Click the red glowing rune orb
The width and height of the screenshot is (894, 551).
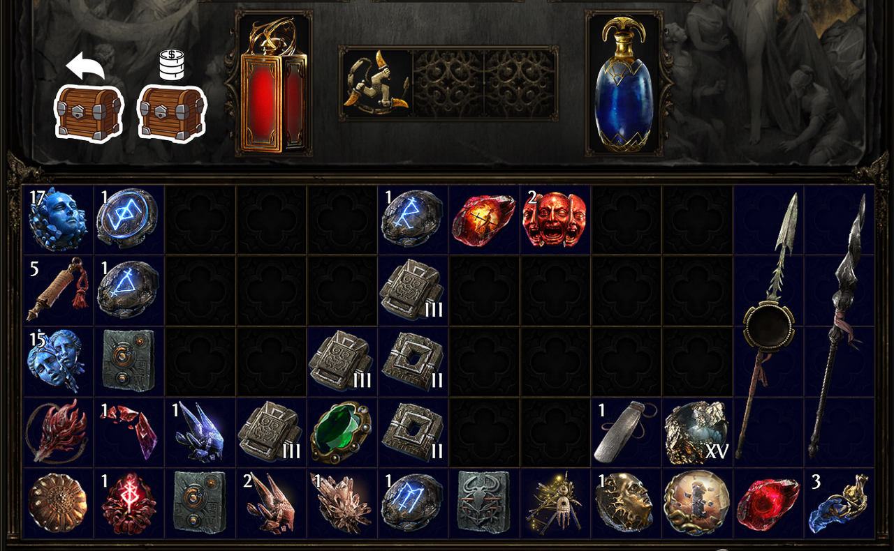pyautogui.click(x=129, y=503)
